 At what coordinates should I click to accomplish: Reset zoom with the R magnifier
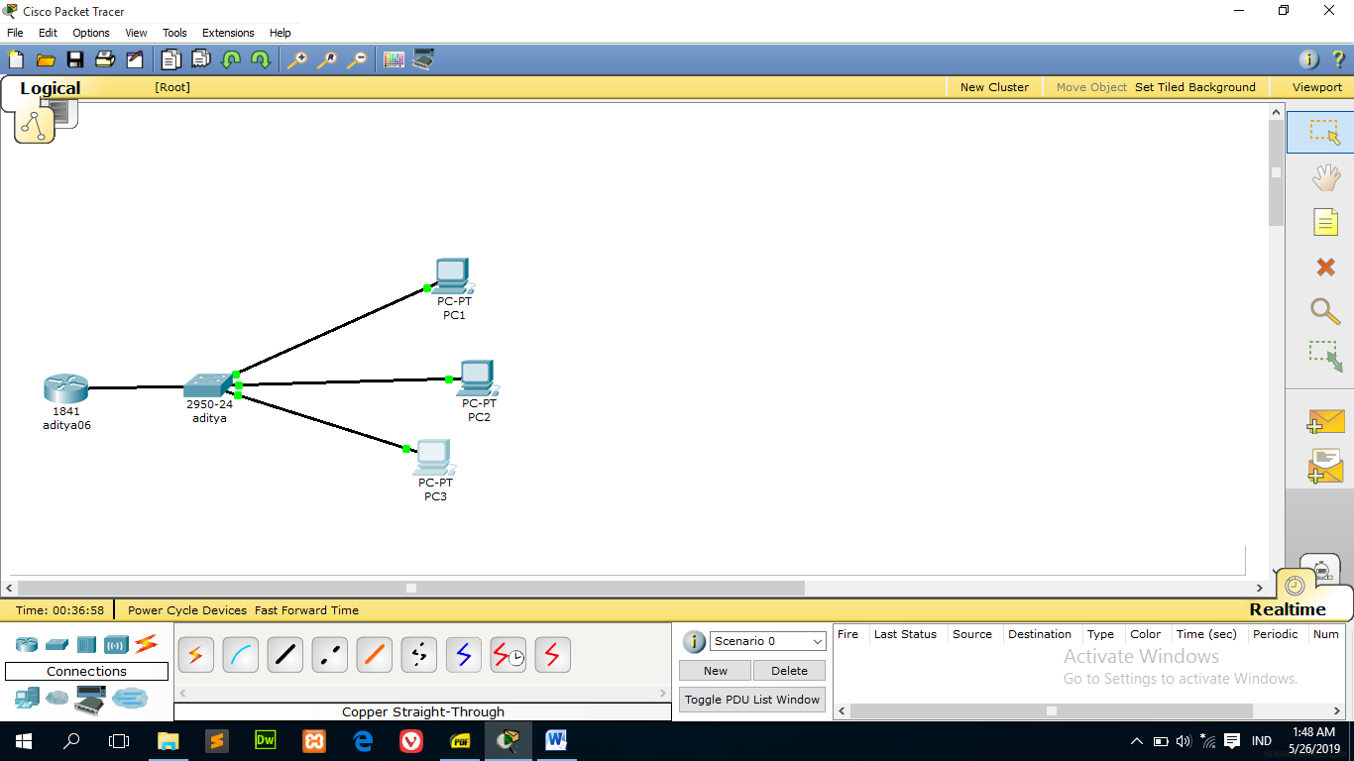[326, 59]
